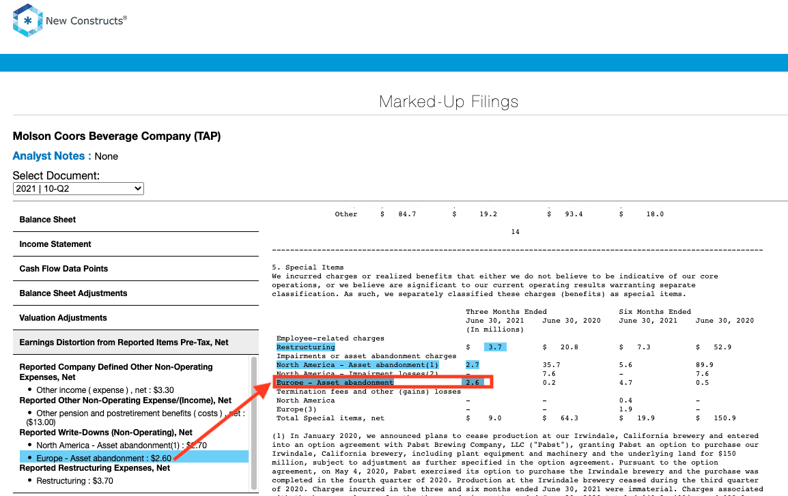Click page number 14 in filing
This screenshot has width=788, height=496.
[x=515, y=232]
